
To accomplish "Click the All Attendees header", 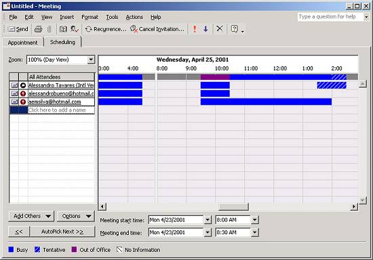I will [61, 77].
